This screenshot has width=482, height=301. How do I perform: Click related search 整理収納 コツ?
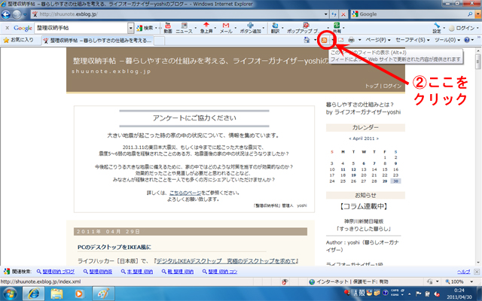tap(223, 272)
